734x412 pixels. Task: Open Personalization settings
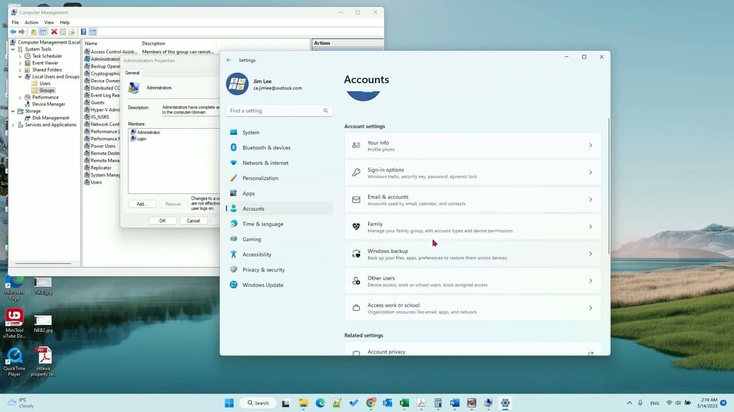[279, 178]
